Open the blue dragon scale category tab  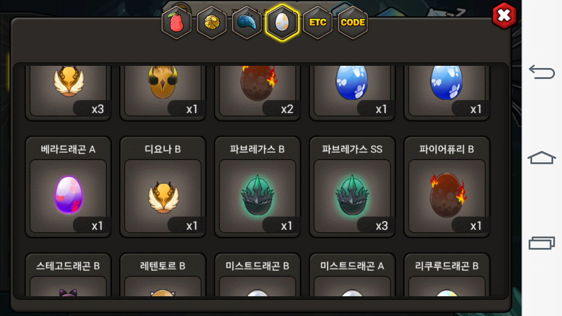[x=247, y=23]
